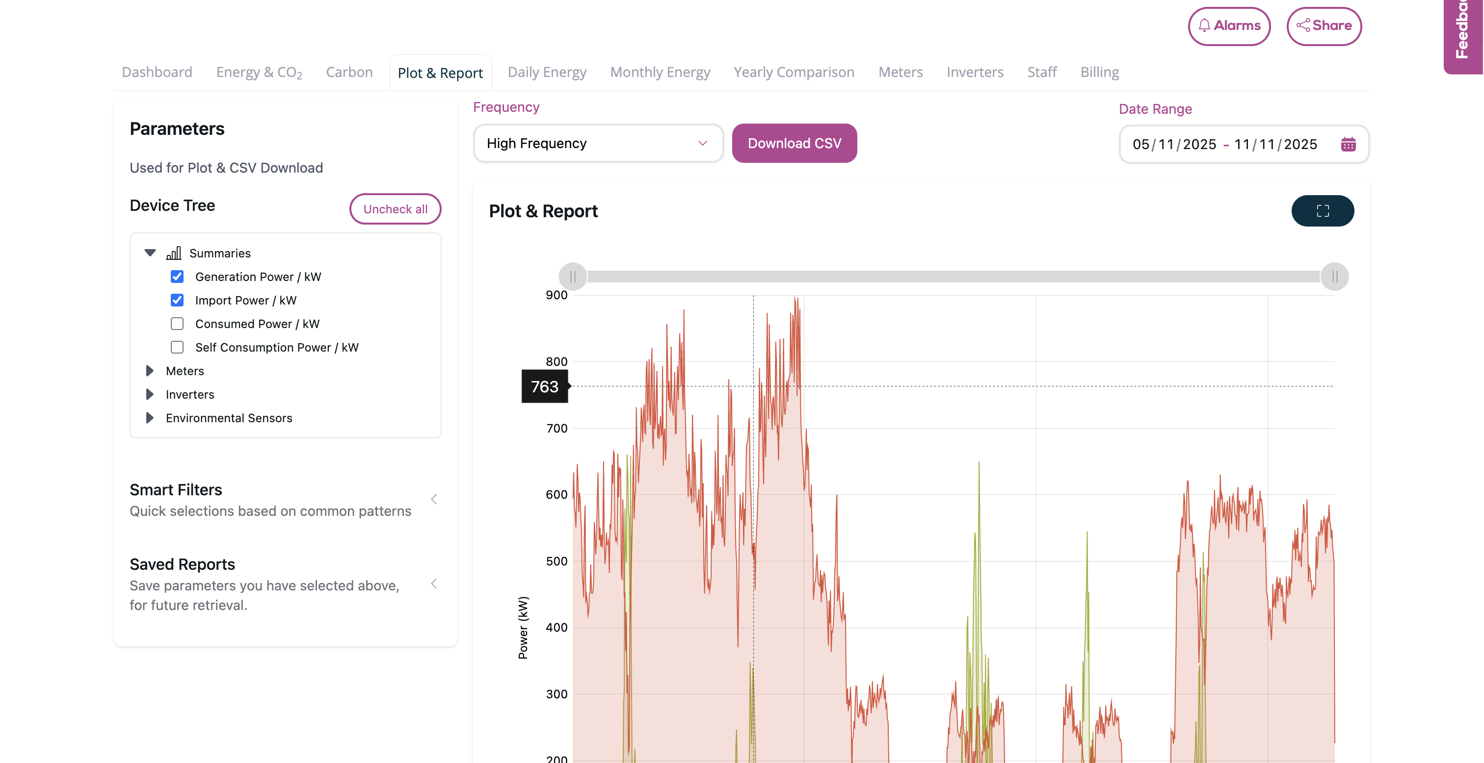Go to the Carbon tab
Image resolution: width=1484 pixels, height=763 pixels.
point(349,72)
